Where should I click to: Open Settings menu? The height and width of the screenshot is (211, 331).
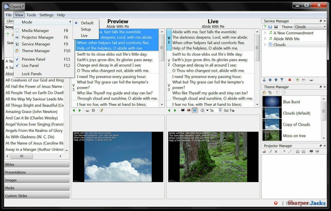[x=46, y=15]
